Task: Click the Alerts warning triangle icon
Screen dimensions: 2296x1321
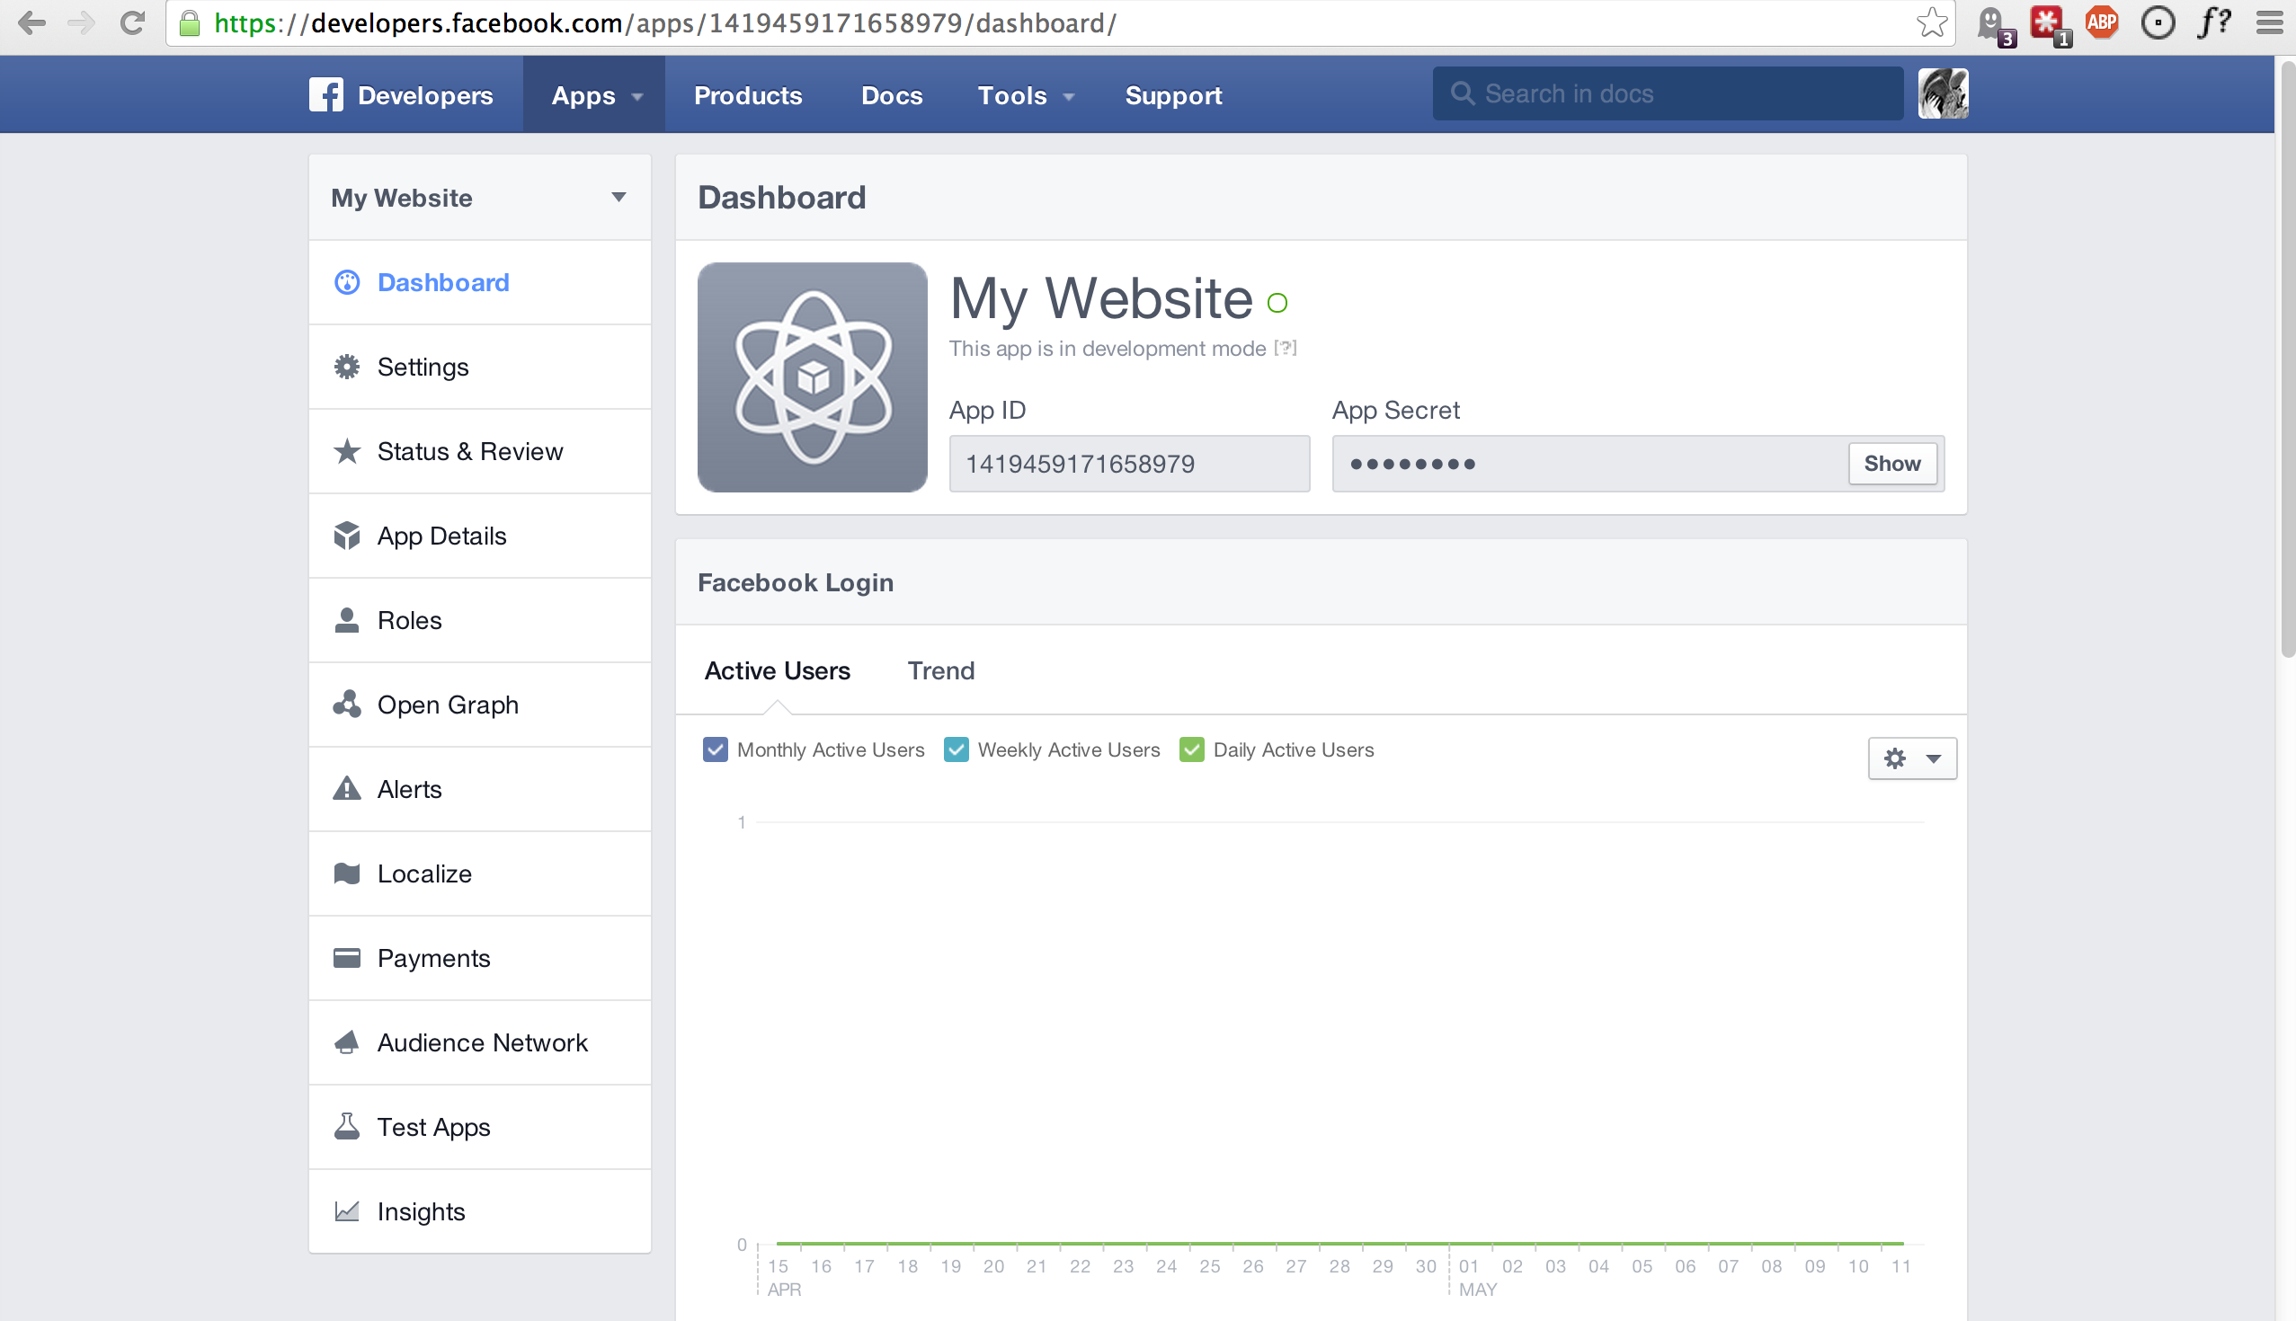Action: click(x=345, y=786)
